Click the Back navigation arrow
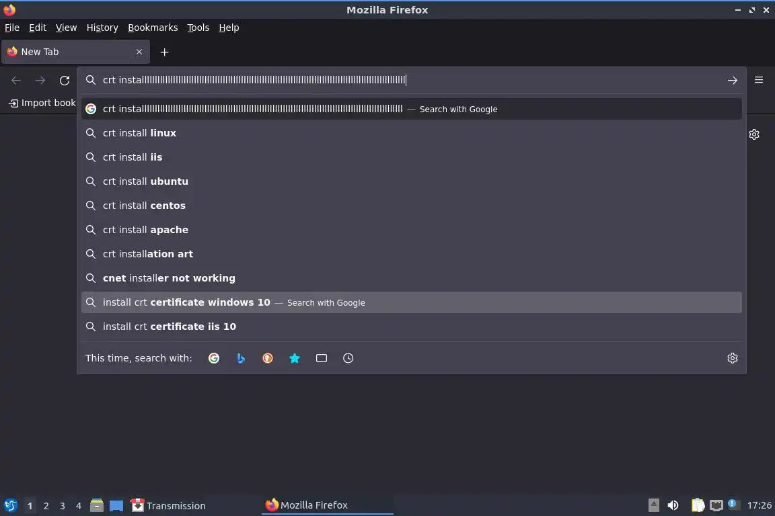Image resolution: width=775 pixels, height=516 pixels. pyautogui.click(x=16, y=81)
